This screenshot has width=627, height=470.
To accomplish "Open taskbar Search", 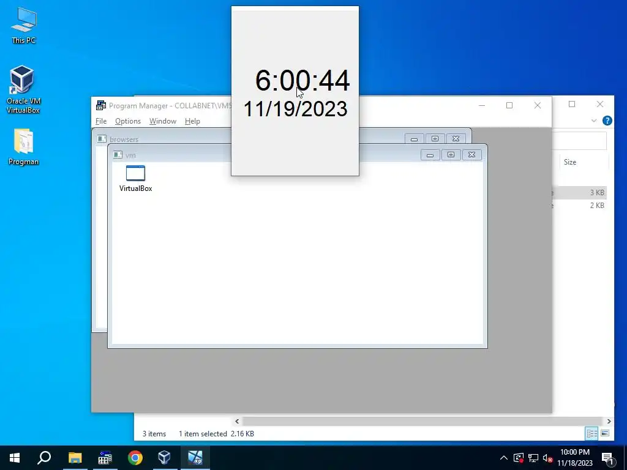I will tap(44, 458).
